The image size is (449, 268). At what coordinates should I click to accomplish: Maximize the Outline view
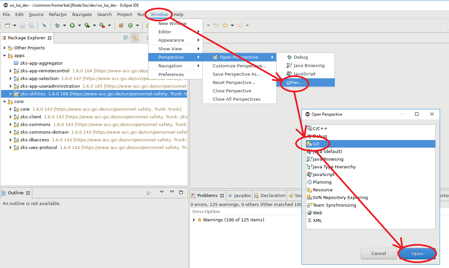coord(181,192)
